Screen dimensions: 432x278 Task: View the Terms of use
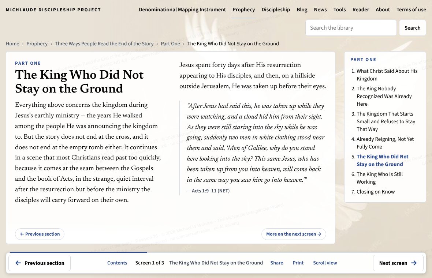(x=411, y=10)
